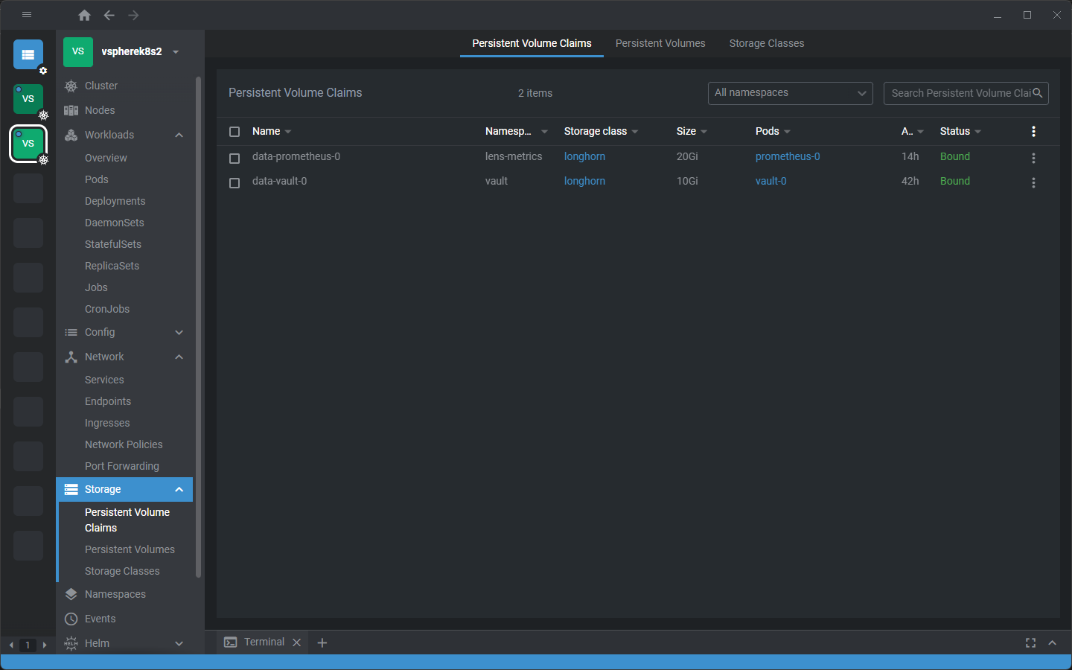Open cluster settings via the gear on active cluster
Screen dimensions: 1072x670
click(x=43, y=159)
